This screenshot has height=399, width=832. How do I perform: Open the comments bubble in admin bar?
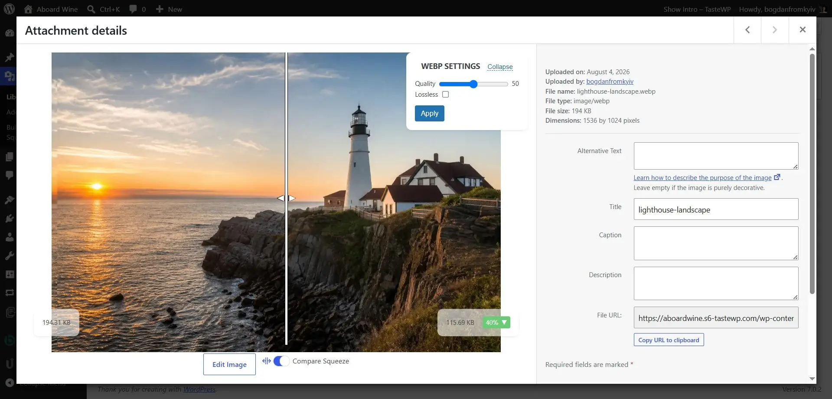pos(137,9)
